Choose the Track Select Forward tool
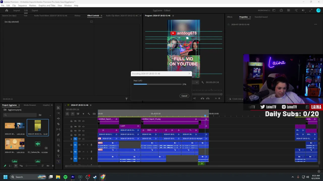The image size is (323, 181). 58,113
